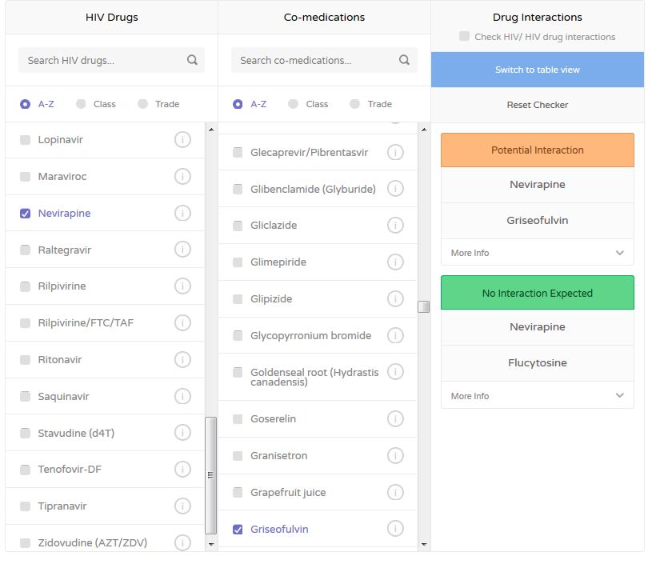
Task: Uncheck the Nevirapine checkbox
Action: pos(26,214)
